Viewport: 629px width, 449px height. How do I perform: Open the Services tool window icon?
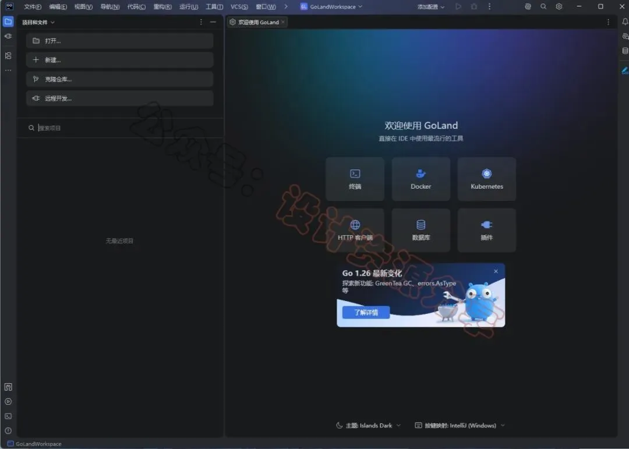(8, 402)
